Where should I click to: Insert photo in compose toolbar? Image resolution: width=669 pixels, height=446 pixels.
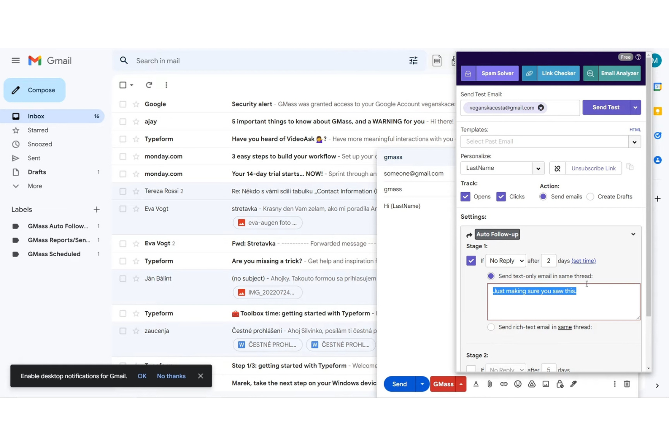tap(546, 384)
